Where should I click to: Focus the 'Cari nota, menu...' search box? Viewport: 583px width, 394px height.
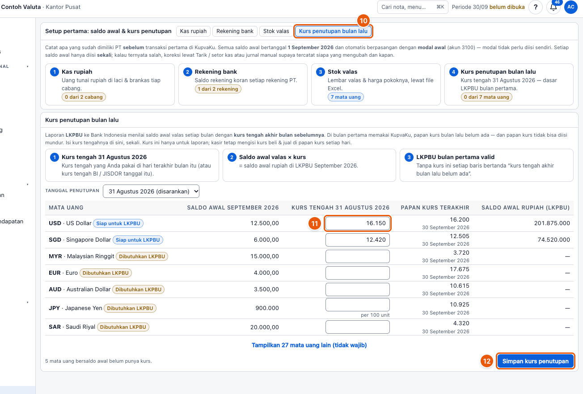pyautogui.click(x=413, y=7)
